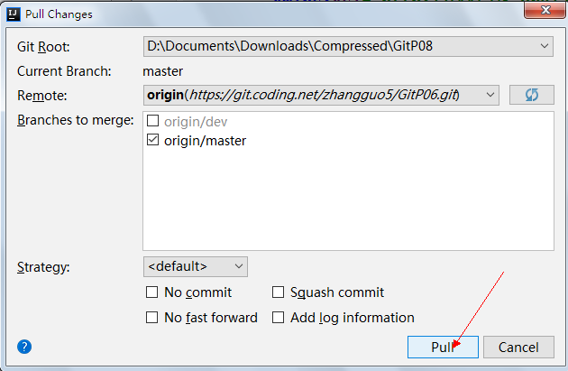
Task: Select the origin/dev list entry text
Action: tap(196, 122)
